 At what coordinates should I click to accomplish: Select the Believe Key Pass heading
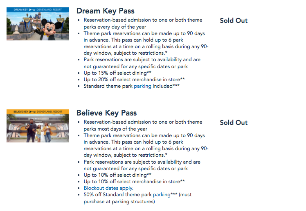[106, 113]
